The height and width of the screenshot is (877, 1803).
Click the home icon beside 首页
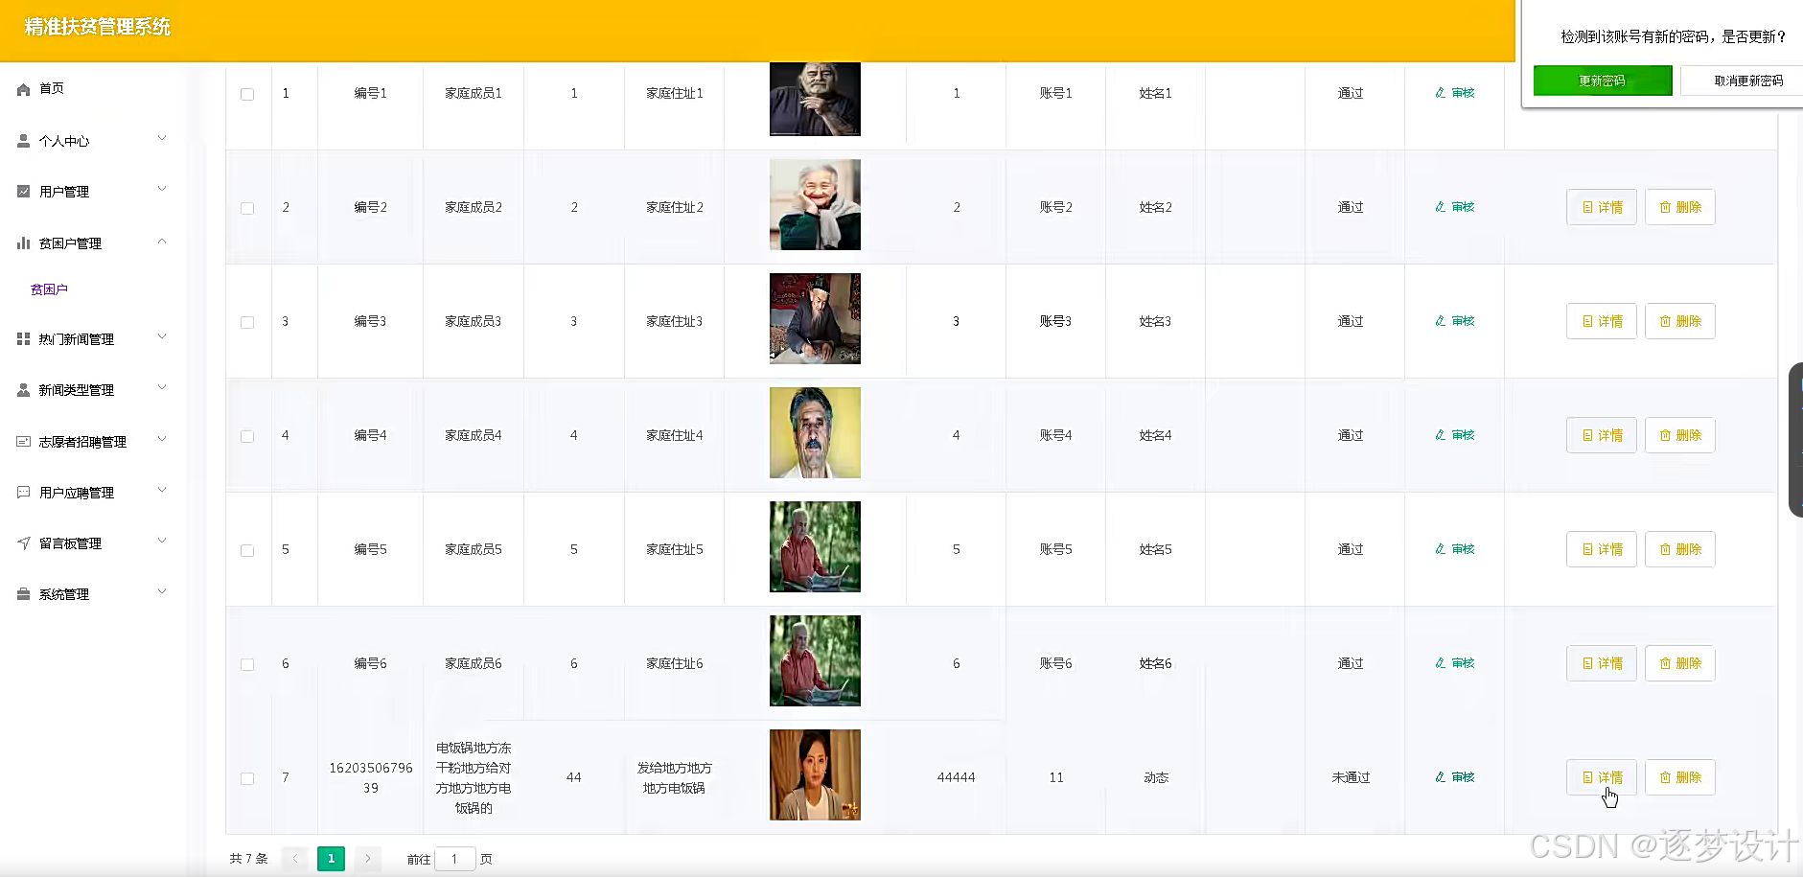tap(23, 89)
